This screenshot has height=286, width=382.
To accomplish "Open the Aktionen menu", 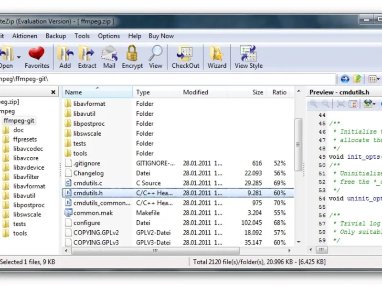I will pyautogui.click(x=25, y=36).
